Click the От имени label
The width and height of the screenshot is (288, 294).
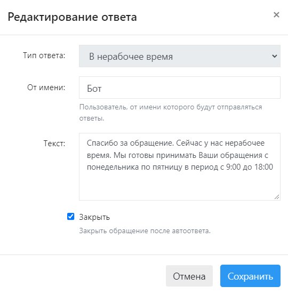tap(46, 88)
